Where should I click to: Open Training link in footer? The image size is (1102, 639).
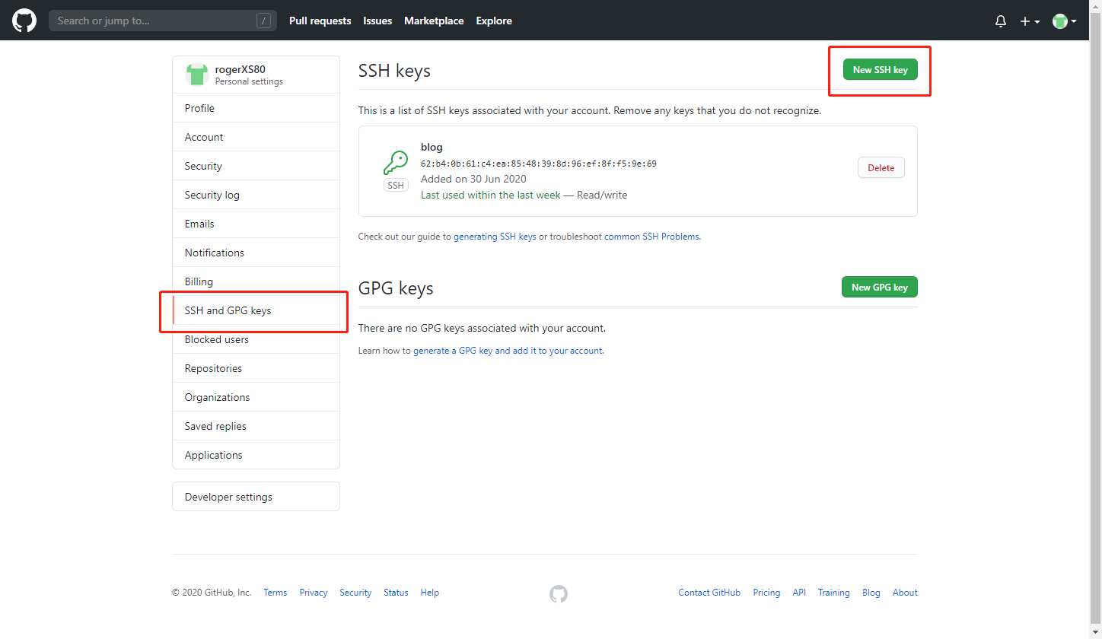834,593
